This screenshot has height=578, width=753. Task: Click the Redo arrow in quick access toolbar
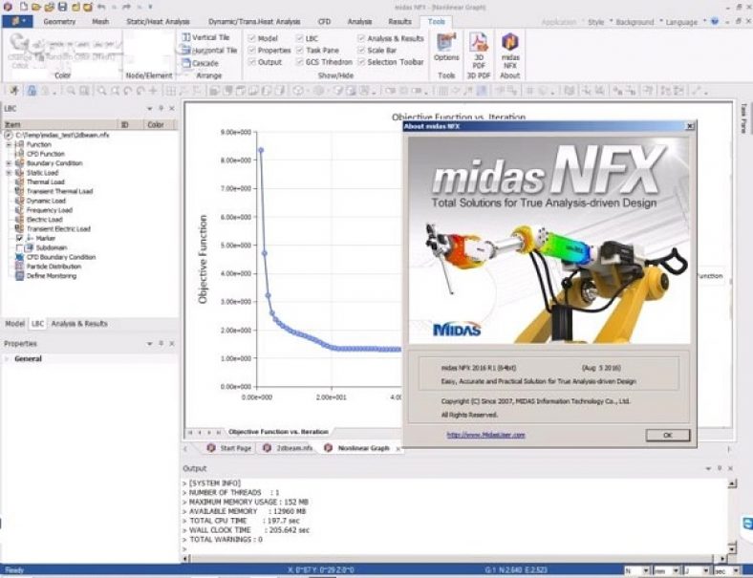pos(126,7)
